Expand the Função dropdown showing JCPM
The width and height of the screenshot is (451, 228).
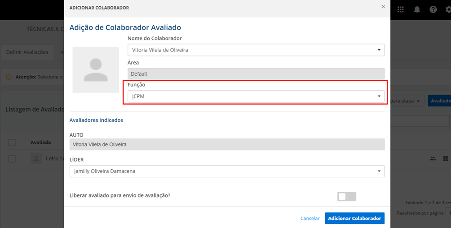(256, 96)
